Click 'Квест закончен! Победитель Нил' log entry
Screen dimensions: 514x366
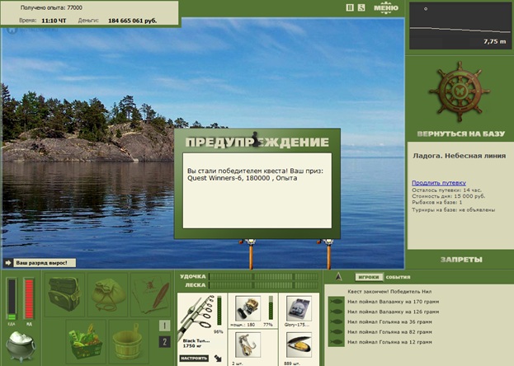pos(389,291)
